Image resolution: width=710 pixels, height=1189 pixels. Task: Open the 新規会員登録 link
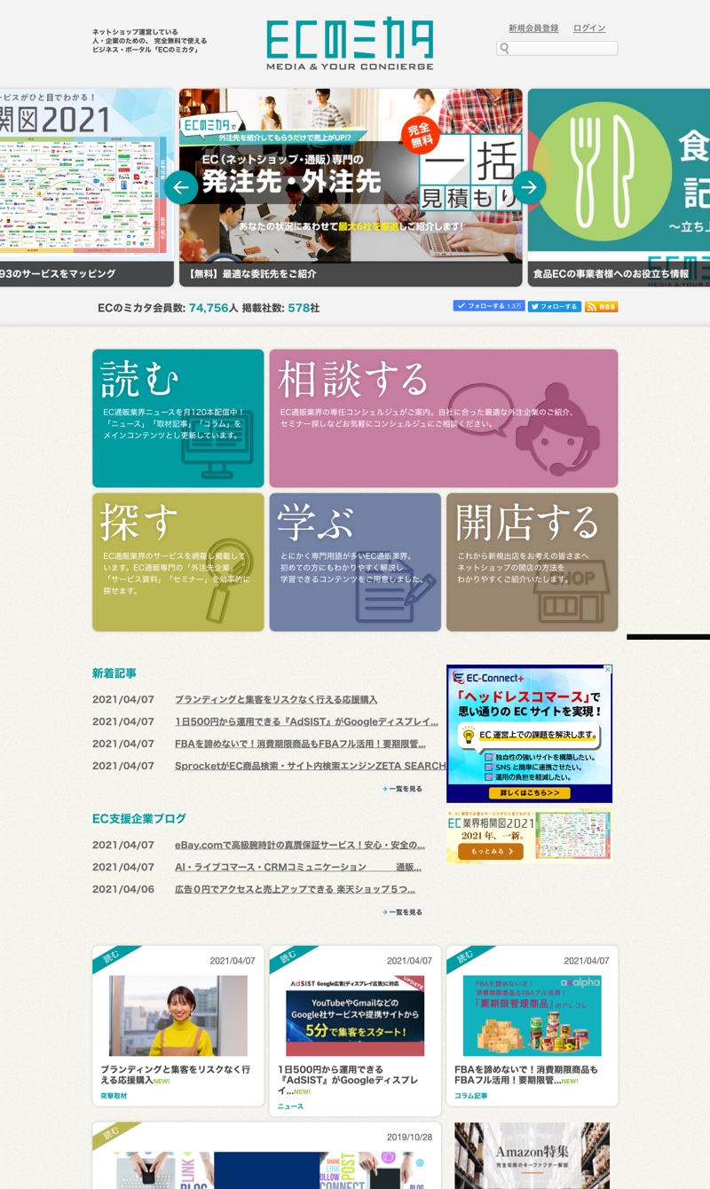pyautogui.click(x=533, y=28)
